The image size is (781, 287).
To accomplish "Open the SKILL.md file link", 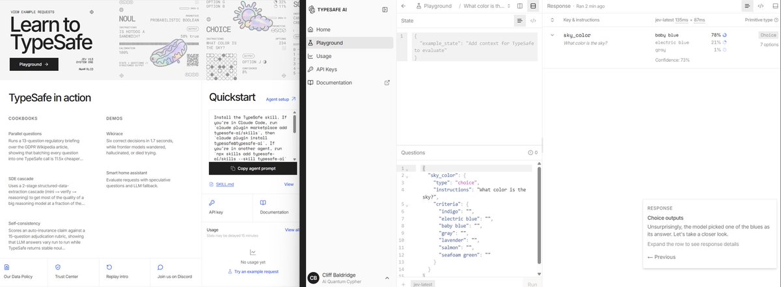I will tap(221, 184).
